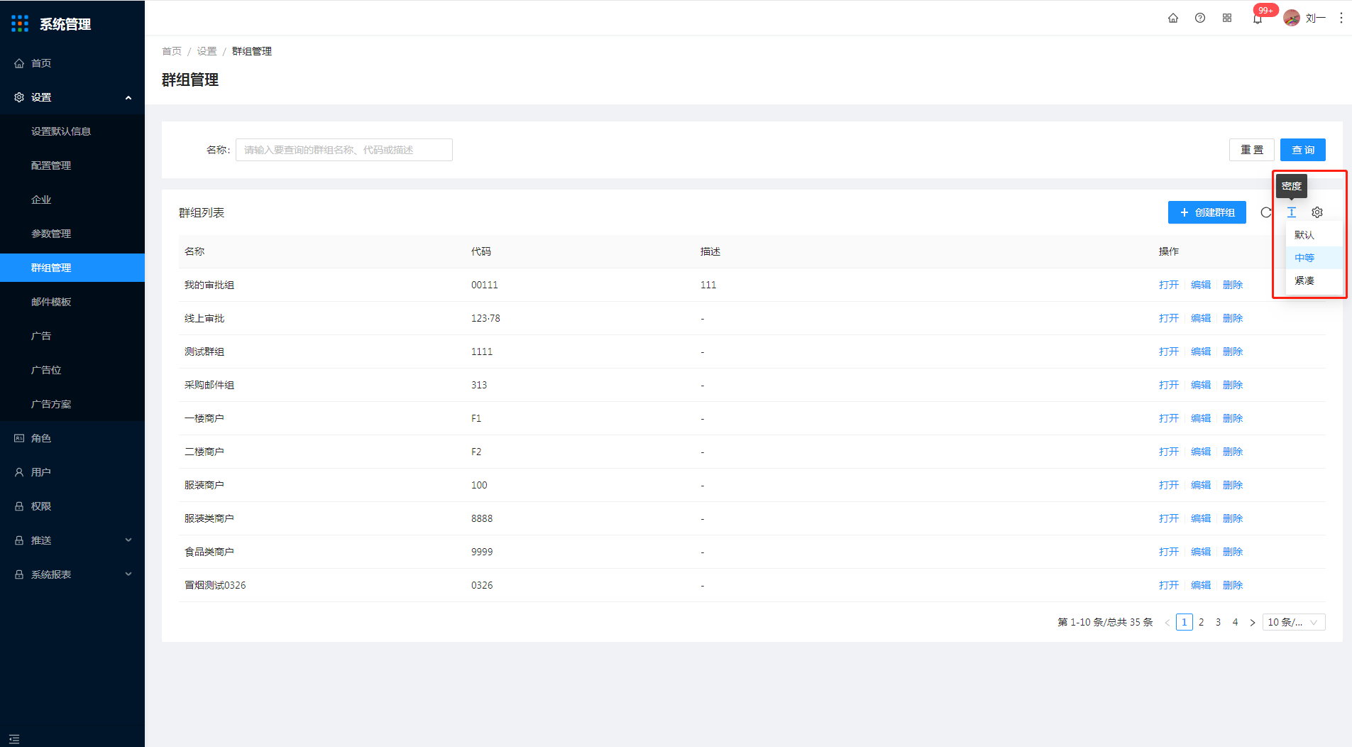Screen dimensions: 1352x747
Task: Go to page 3 in pagination
Action: tap(1218, 623)
